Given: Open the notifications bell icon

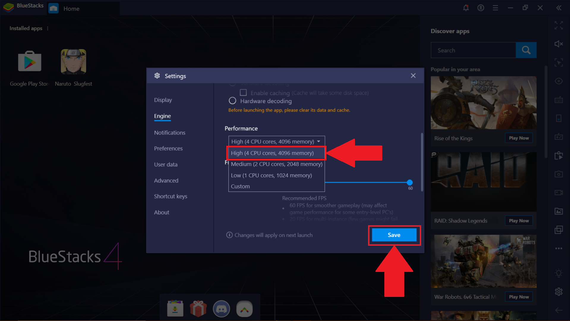Looking at the screenshot, I should (466, 8).
